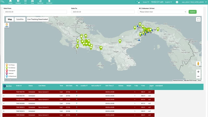Toggle the select-all box beside Seq Num
The image size is (208, 117).
tap(4, 86)
